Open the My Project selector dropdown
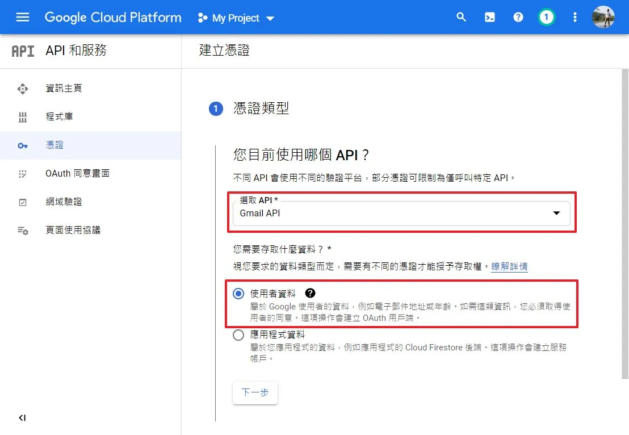The image size is (629, 435). [x=236, y=18]
